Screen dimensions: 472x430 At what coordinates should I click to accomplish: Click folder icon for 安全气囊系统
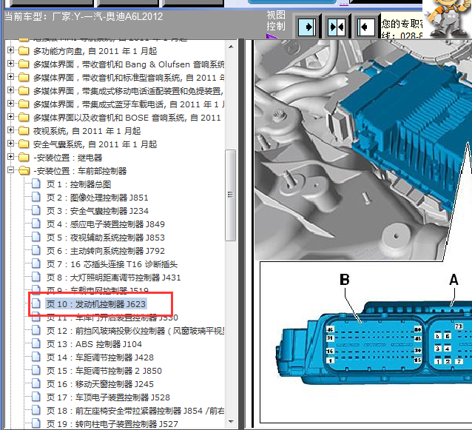point(24,144)
